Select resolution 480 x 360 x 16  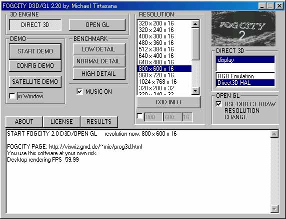[164, 43]
